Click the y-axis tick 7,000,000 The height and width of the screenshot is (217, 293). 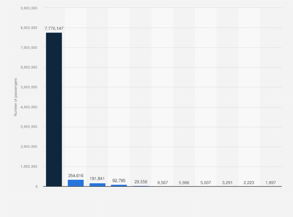click(29, 48)
